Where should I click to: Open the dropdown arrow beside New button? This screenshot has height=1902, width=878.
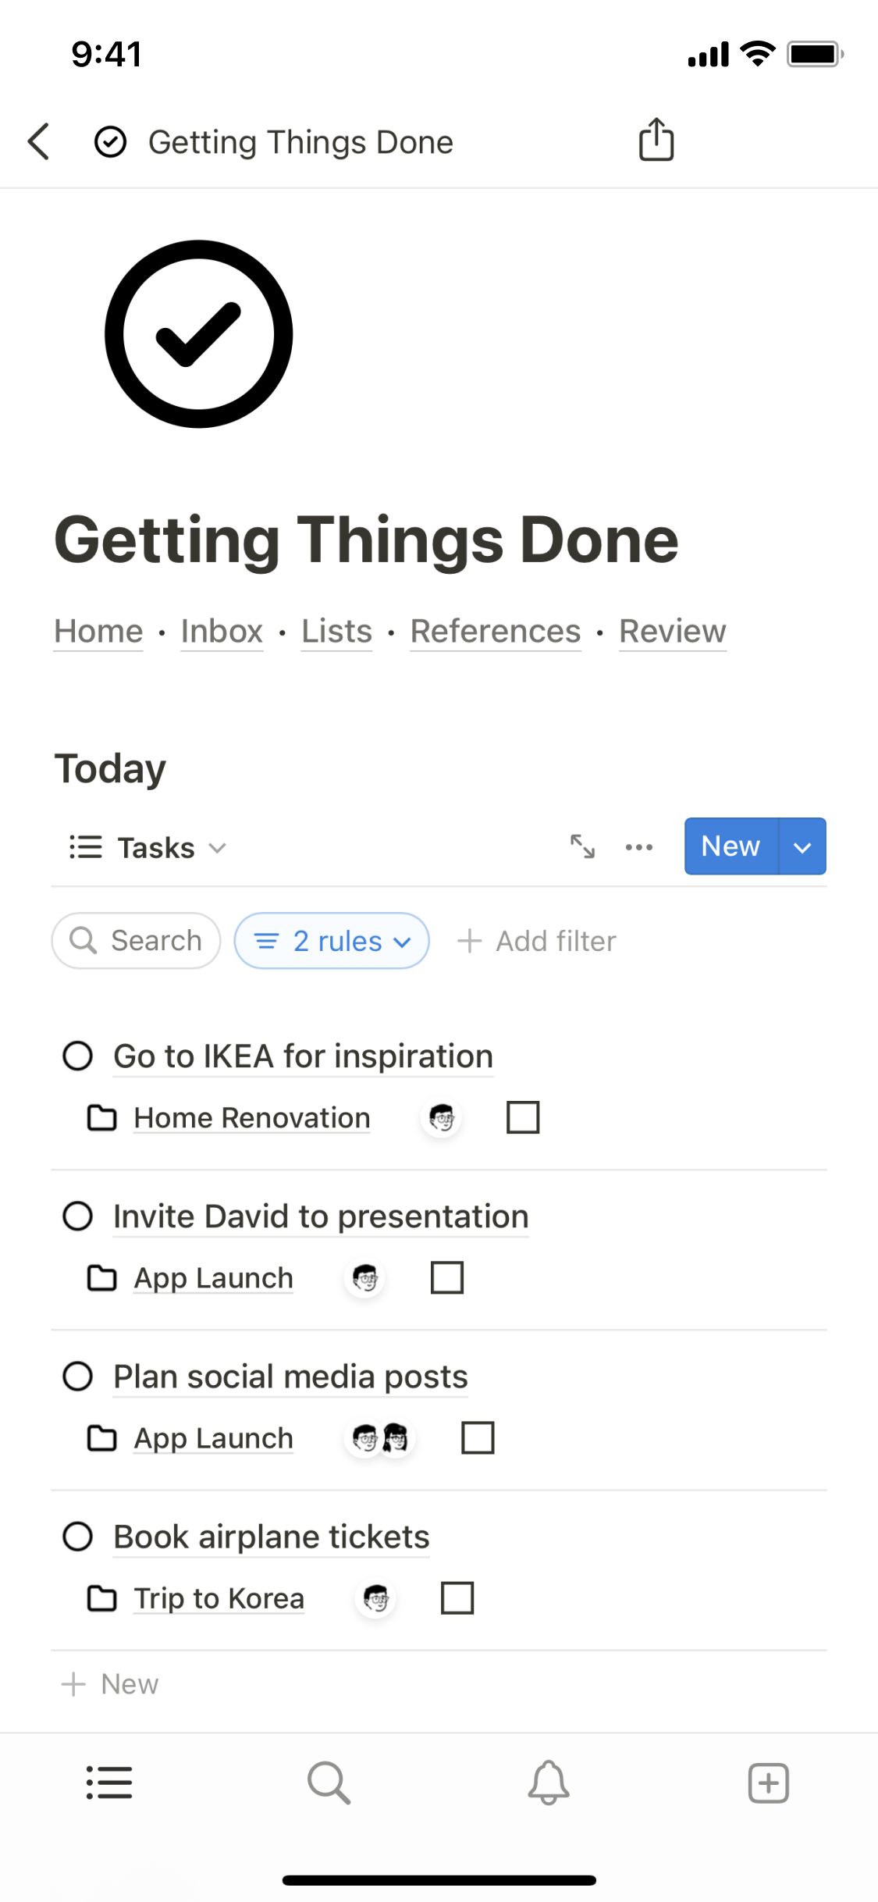802,847
